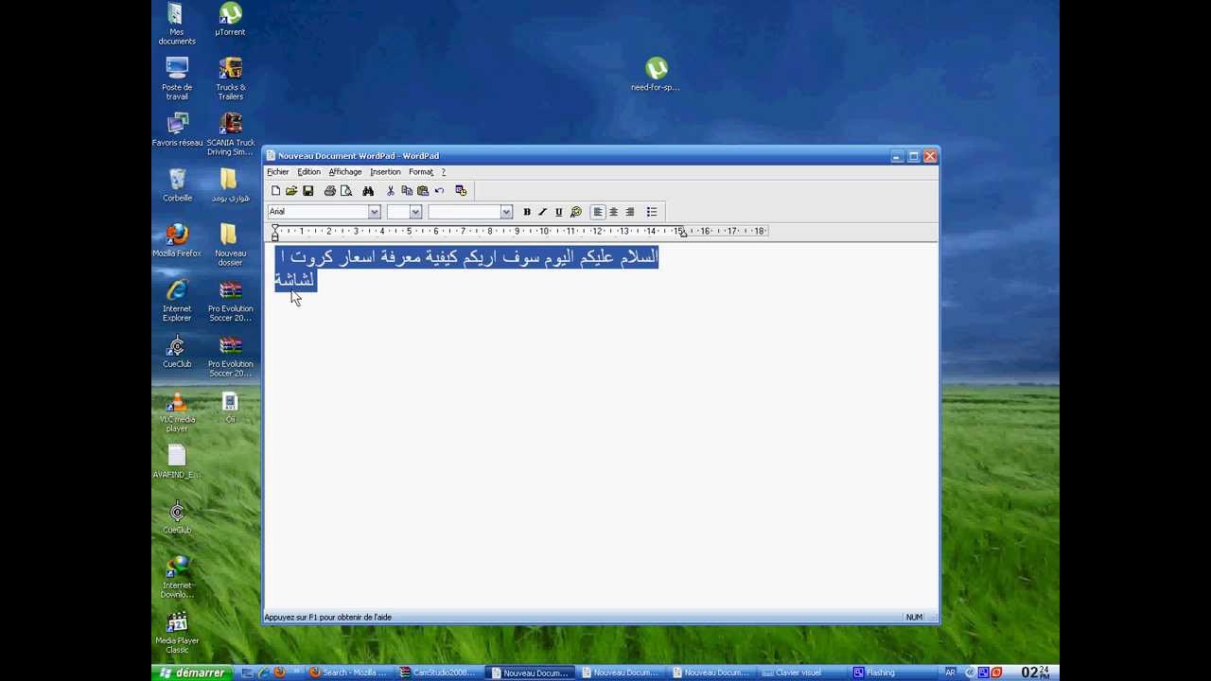The height and width of the screenshot is (681, 1211).
Task: Toggle Underline formatting
Action: tap(558, 212)
